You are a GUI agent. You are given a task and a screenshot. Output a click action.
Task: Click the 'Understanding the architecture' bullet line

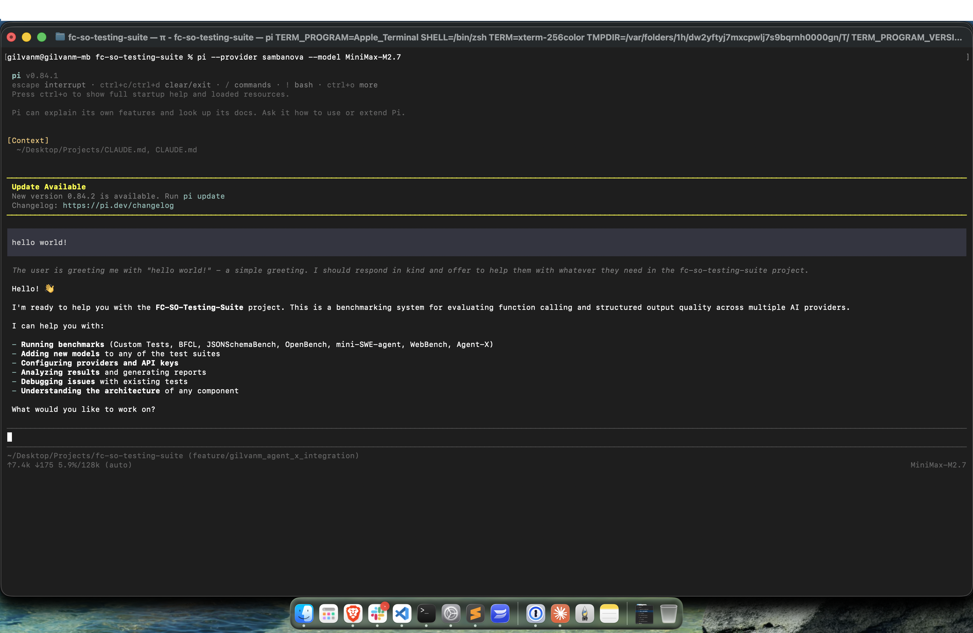[x=125, y=391]
